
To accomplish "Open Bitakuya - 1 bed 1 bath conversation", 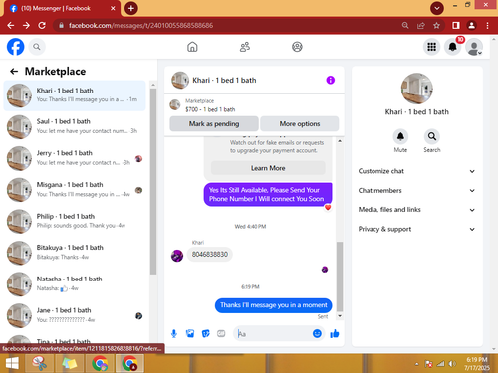I will tap(75, 253).
